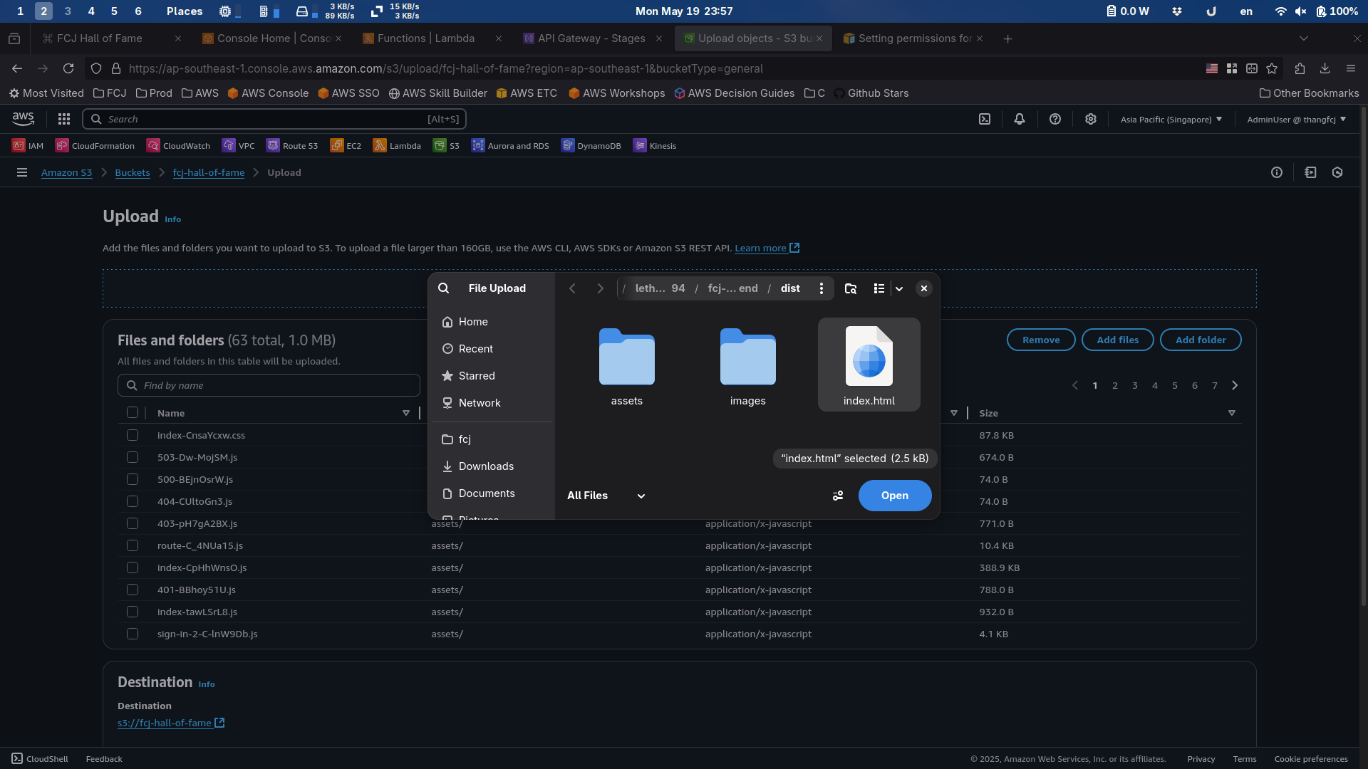Image resolution: width=1368 pixels, height=769 pixels.
Task: Focus the Find by name field
Action: (269, 385)
